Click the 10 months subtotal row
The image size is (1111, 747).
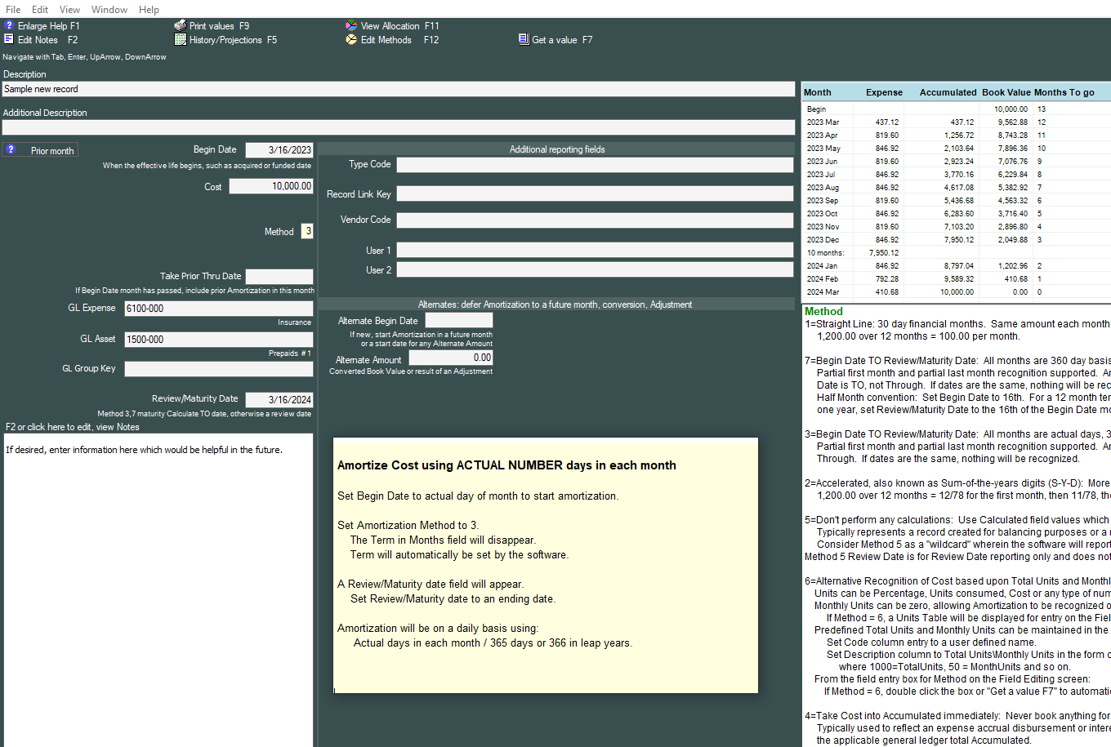pos(957,253)
